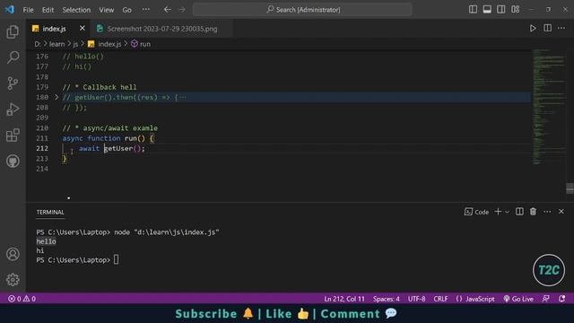Go to line via Ln 212, Col 11
The image size is (574, 323).
(x=344, y=299)
